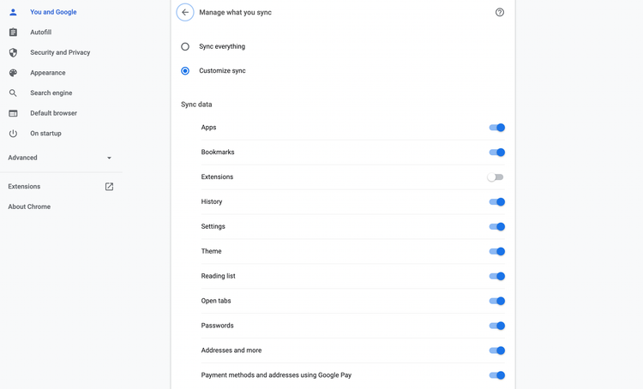Click the Appearance palette icon
Screen dimensions: 643x389
coord(13,73)
